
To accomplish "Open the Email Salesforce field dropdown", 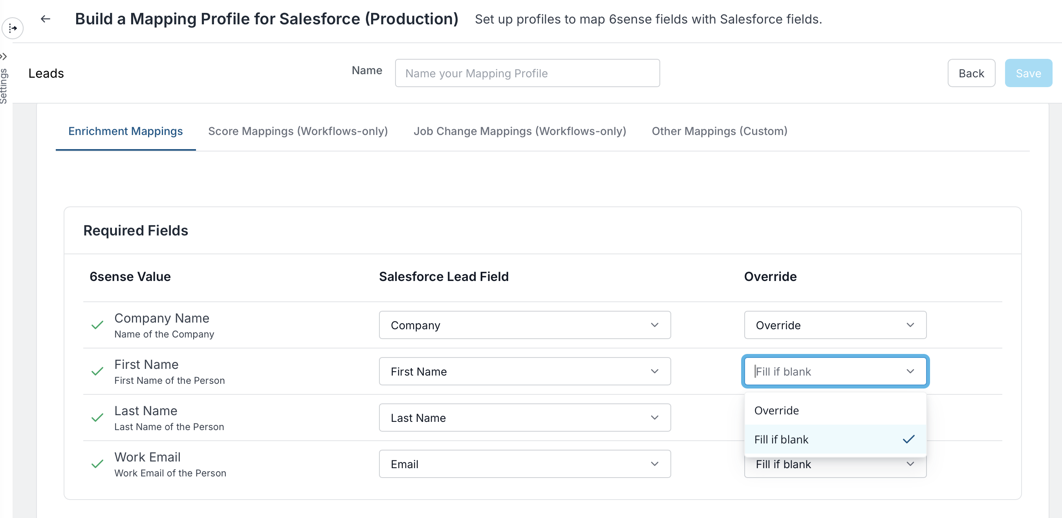I will tap(524, 464).
